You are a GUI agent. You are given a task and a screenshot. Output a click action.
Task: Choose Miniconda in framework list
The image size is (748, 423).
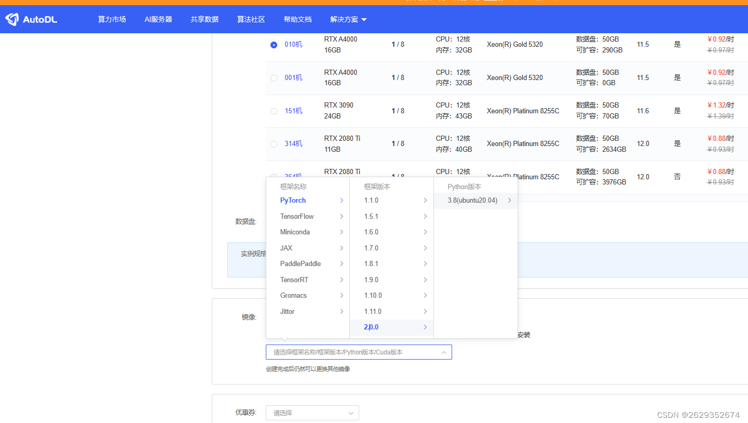(x=308, y=232)
